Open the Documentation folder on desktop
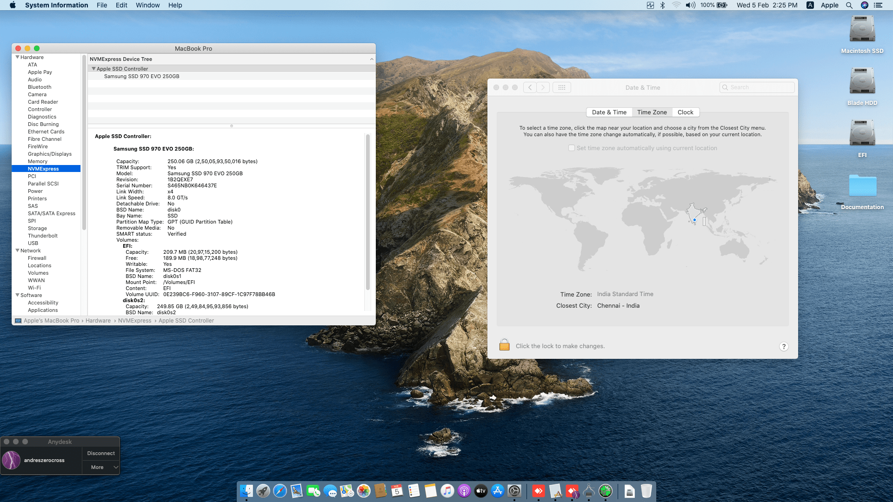Viewport: 893px width, 502px height. point(862,186)
